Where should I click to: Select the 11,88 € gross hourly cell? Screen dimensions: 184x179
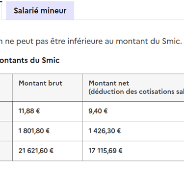click(48, 111)
